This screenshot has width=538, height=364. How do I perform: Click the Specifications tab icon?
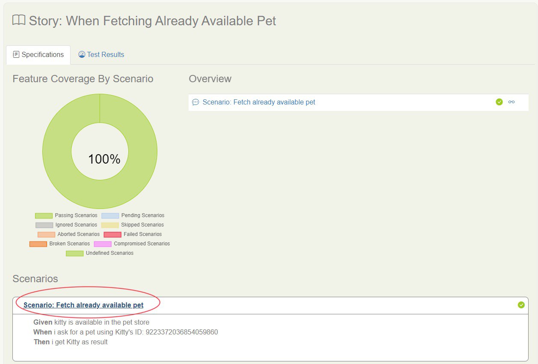(x=16, y=54)
